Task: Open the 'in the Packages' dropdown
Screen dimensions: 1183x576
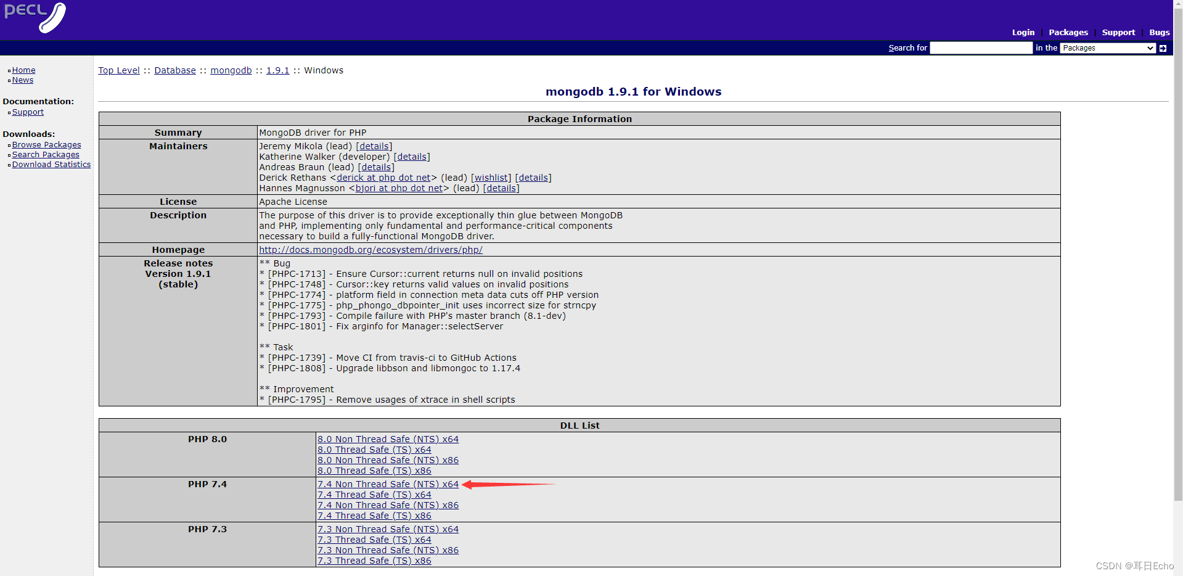Action: coord(1107,47)
